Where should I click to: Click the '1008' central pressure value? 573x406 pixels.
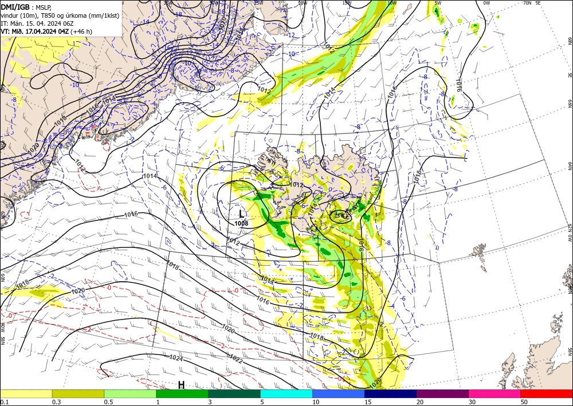241,223
